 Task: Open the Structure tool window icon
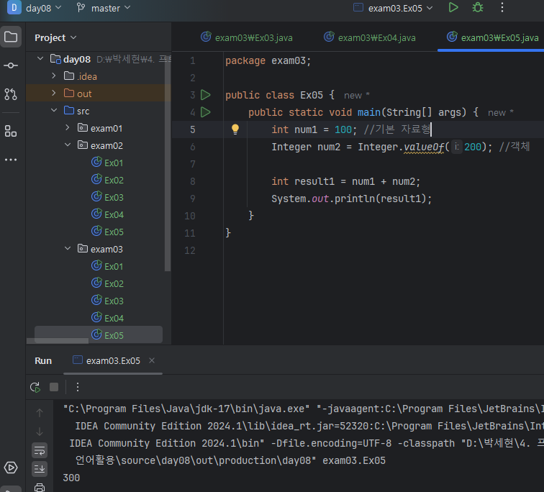pyautogui.click(x=11, y=131)
